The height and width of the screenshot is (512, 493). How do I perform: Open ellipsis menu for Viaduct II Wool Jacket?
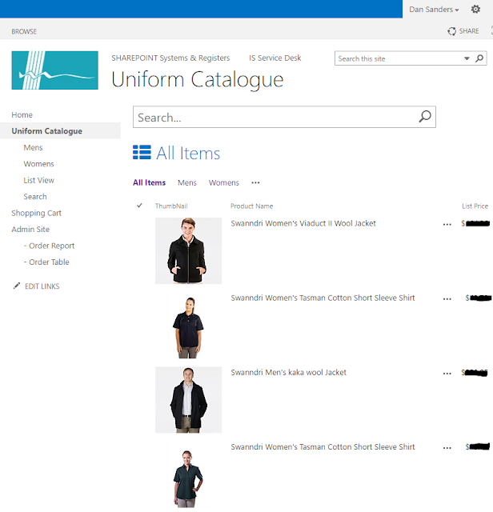point(447,224)
